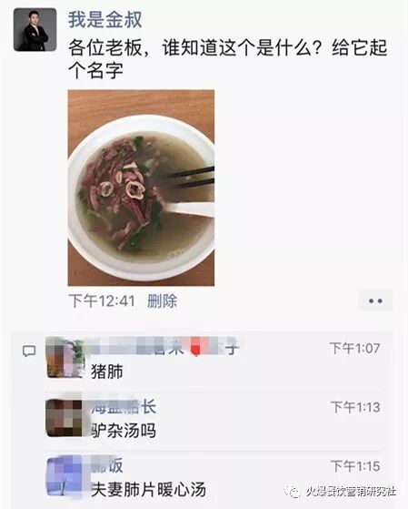Click the 下午1:07 comment timestamp

(x=355, y=349)
